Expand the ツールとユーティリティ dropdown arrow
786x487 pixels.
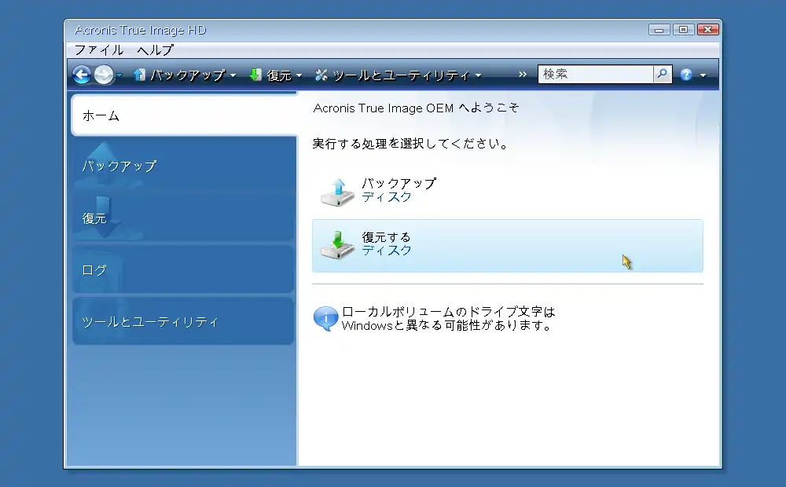478,75
